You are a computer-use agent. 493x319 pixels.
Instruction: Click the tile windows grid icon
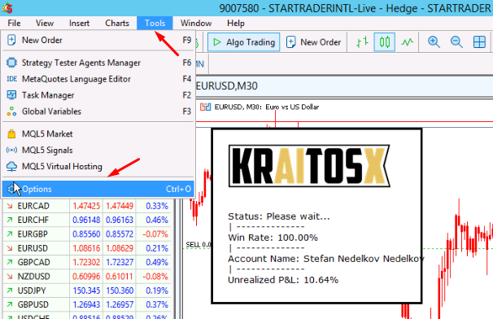click(x=479, y=42)
